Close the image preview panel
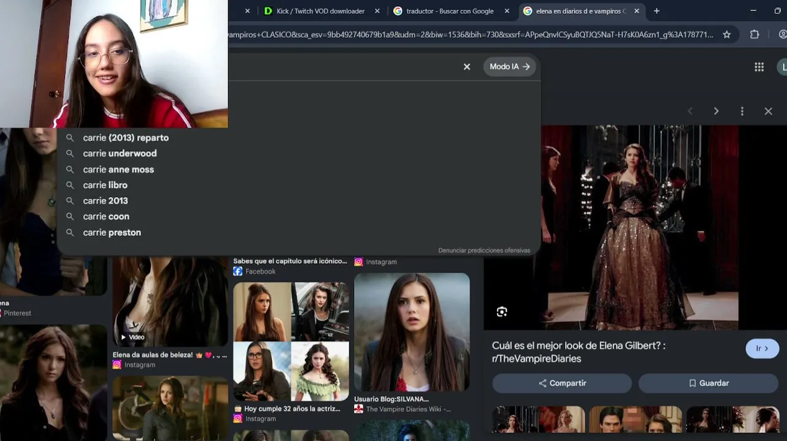The width and height of the screenshot is (787, 441). pos(768,111)
